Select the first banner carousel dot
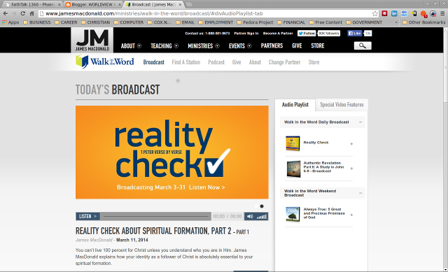The image size is (448, 272). point(256,206)
